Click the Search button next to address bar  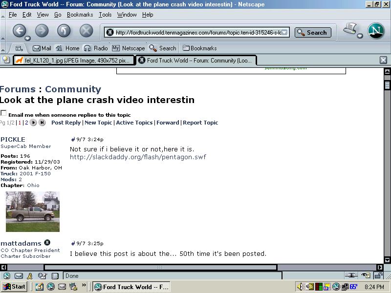313,32
